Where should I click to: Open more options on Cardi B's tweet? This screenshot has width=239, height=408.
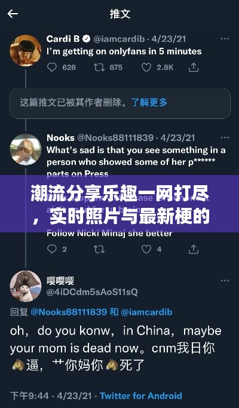click(x=225, y=39)
